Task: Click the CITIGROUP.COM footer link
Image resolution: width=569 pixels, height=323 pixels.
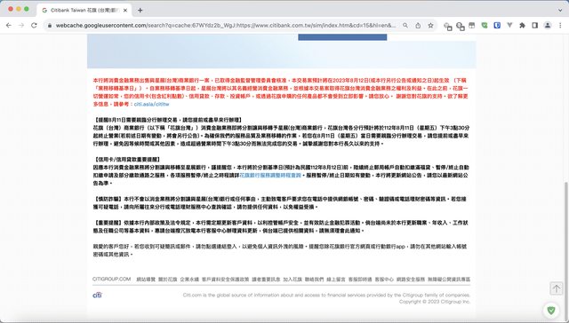Action: tap(111, 280)
